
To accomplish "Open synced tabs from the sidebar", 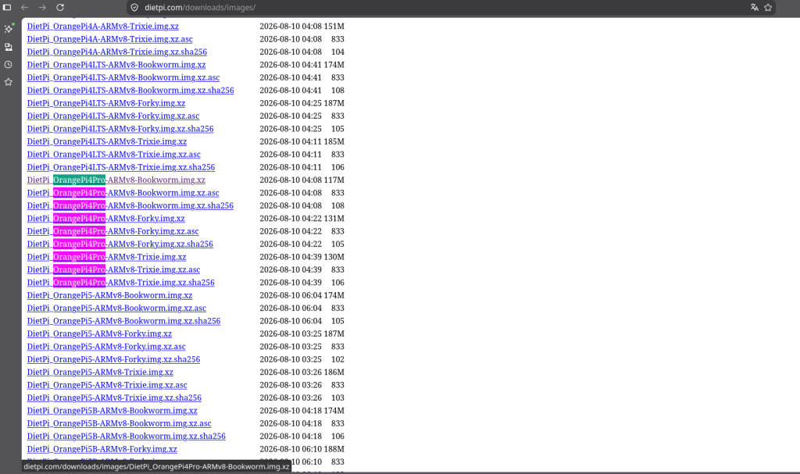I will click(9, 47).
